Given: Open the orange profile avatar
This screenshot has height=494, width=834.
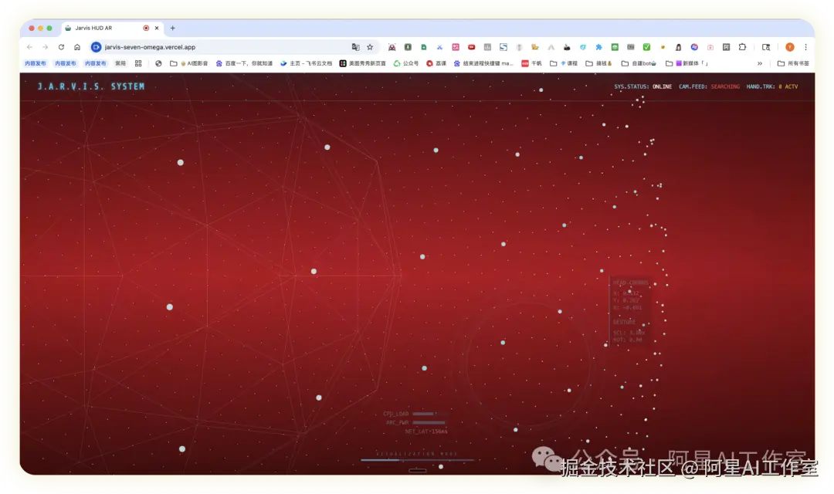Looking at the screenshot, I should click(790, 47).
